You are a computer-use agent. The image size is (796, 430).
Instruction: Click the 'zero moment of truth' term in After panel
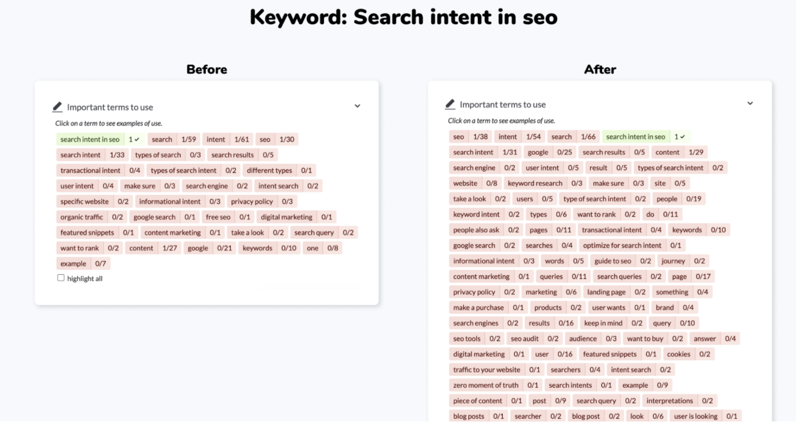[485, 385]
